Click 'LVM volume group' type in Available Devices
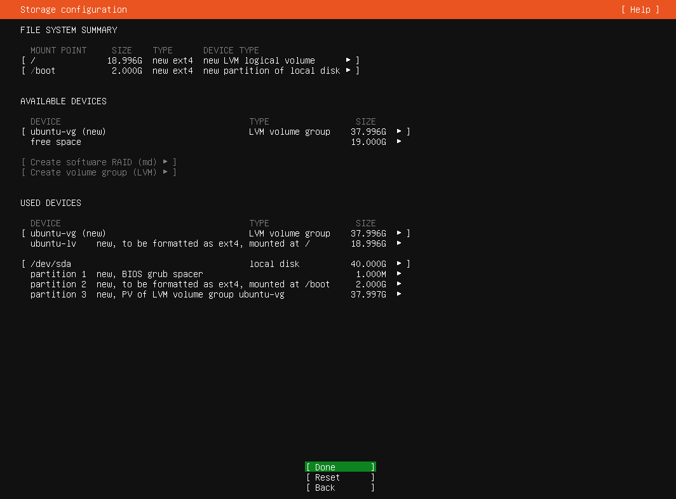This screenshot has width=676, height=499. 290,132
